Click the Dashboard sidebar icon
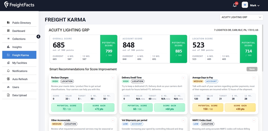The height and width of the screenshot is (131, 268). click(x=8, y=31)
